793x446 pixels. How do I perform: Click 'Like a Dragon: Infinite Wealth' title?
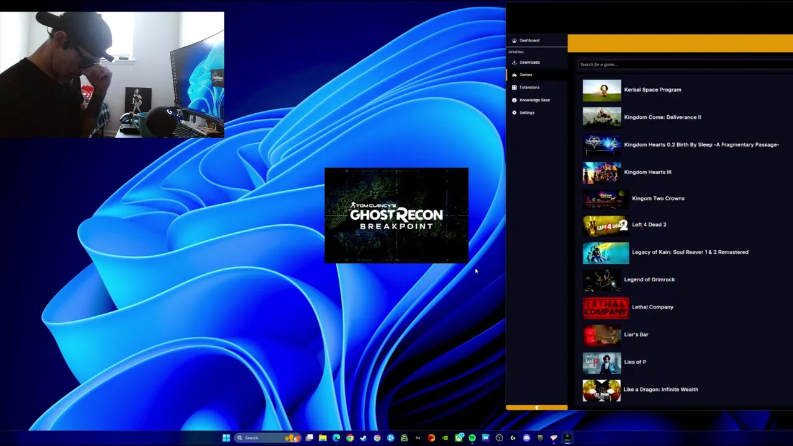(661, 390)
